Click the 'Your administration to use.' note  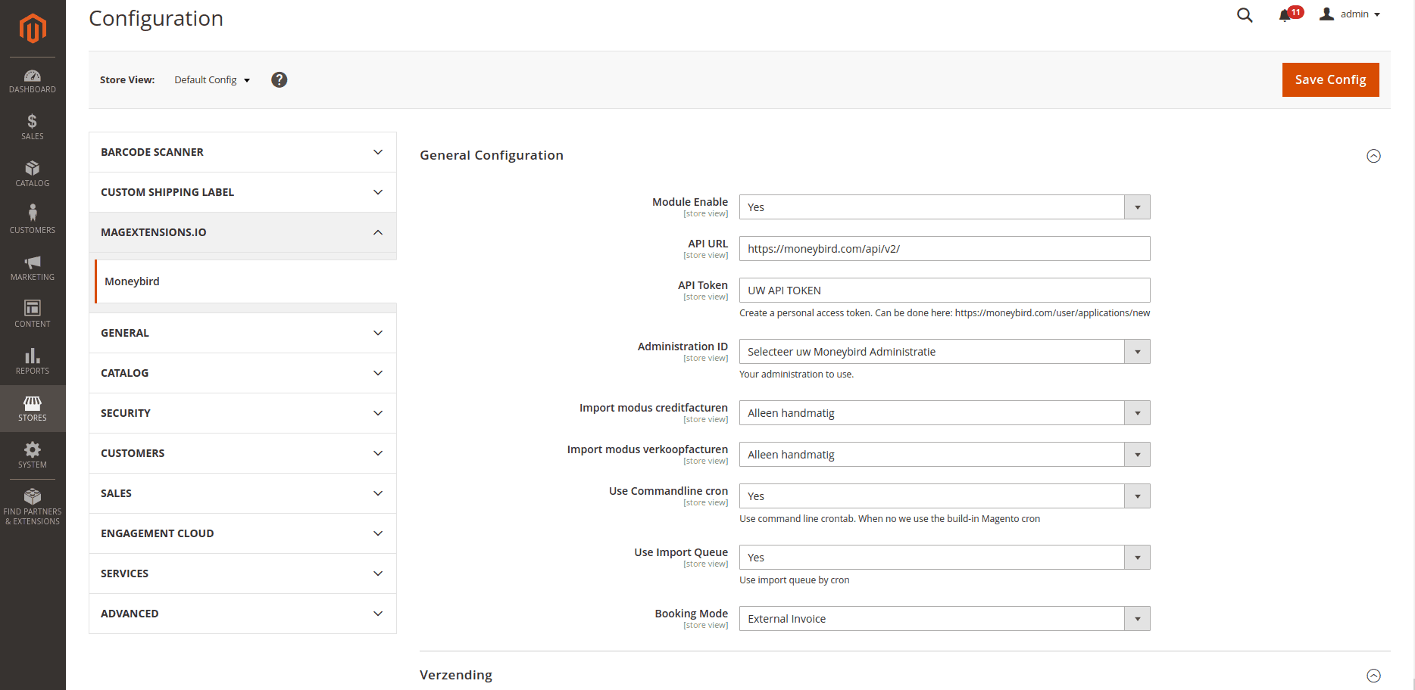(796, 375)
